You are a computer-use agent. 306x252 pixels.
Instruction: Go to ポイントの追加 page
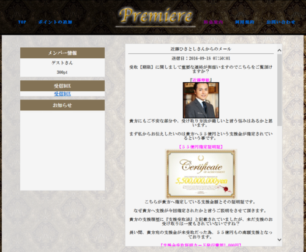tap(55, 22)
